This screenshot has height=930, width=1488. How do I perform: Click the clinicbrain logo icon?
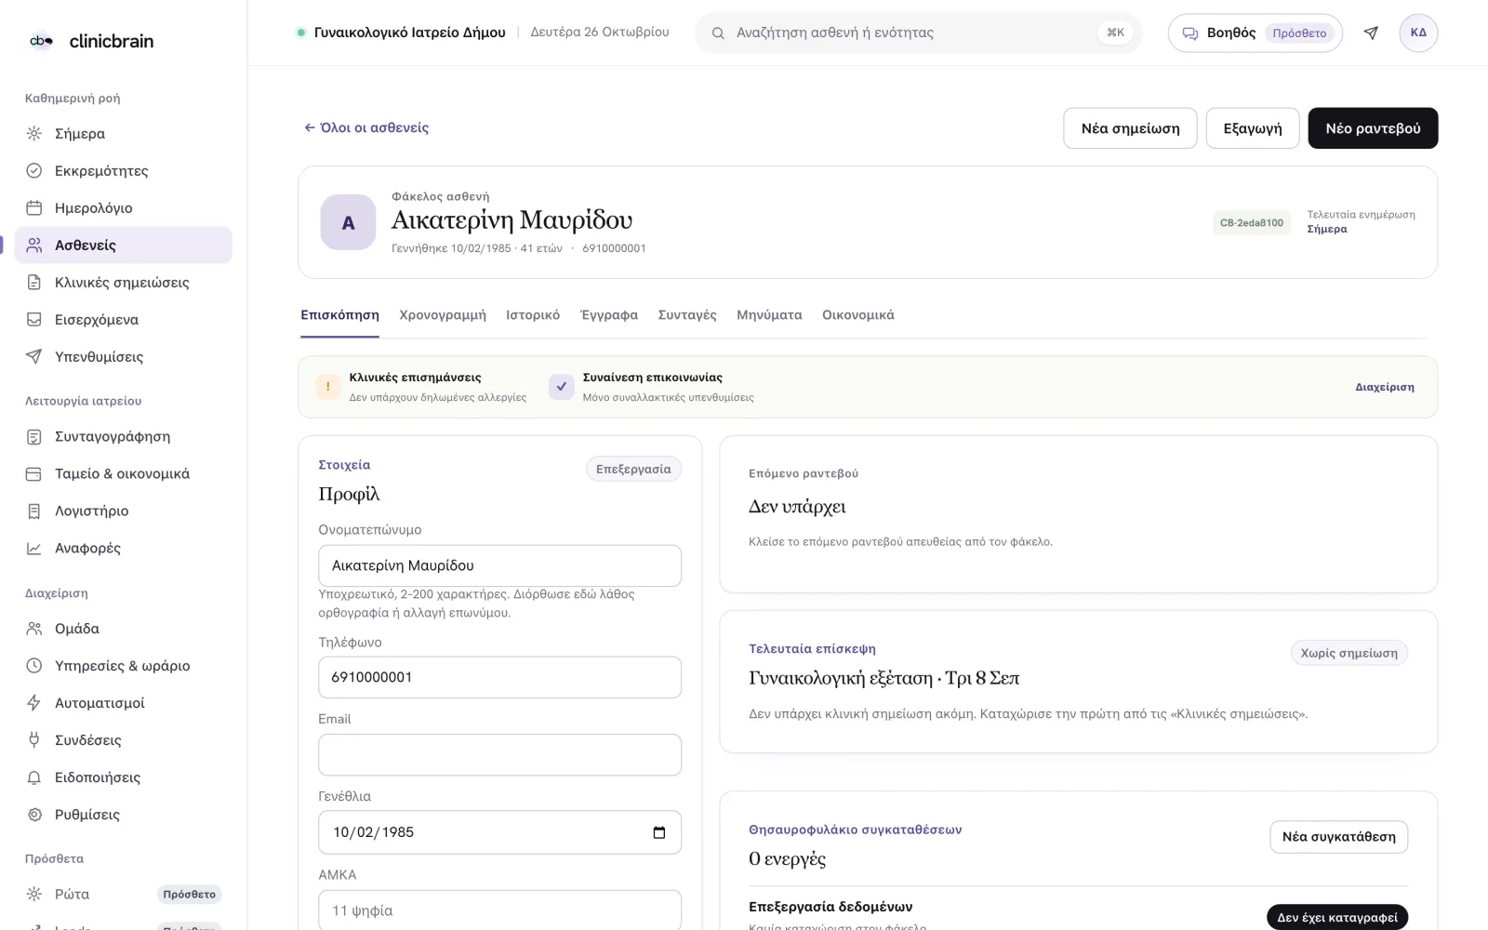point(41,40)
